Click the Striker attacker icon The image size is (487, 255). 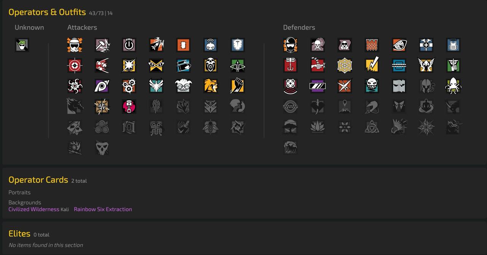click(75, 45)
